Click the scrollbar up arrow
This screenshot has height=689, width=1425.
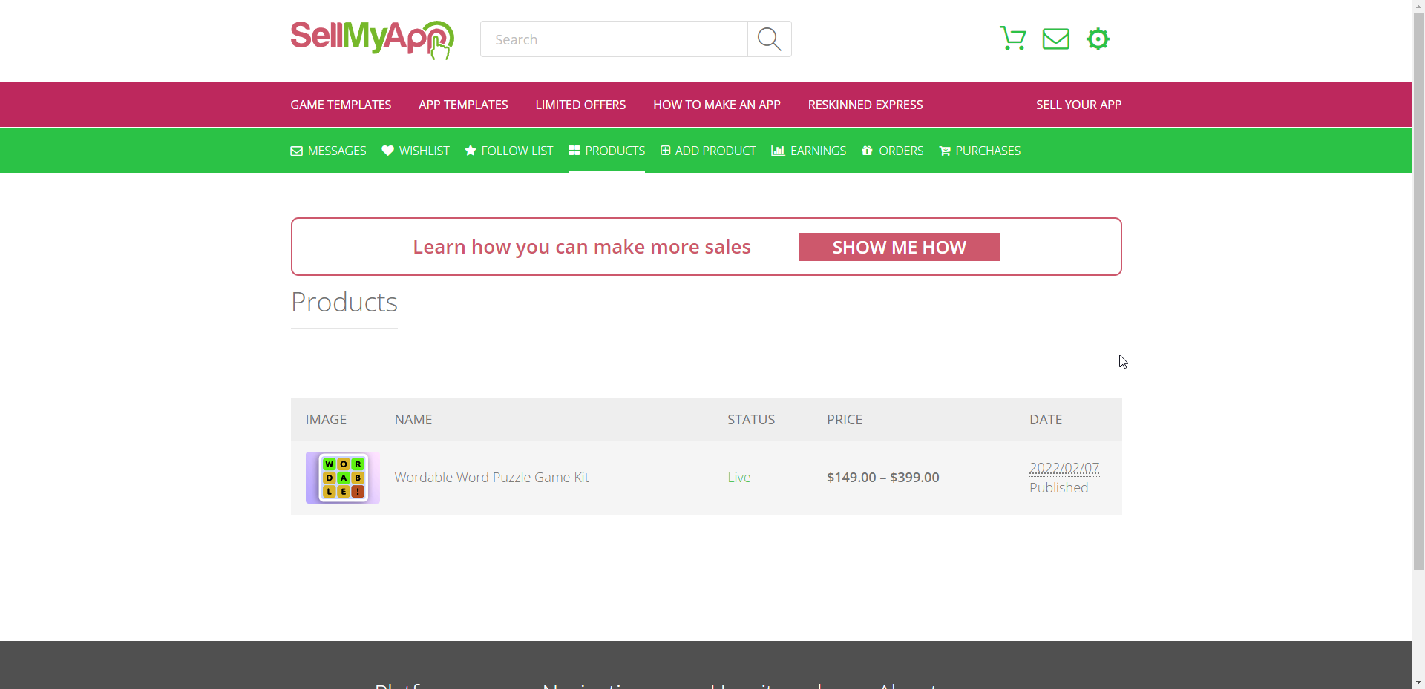pyautogui.click(x=1418, y=6)
